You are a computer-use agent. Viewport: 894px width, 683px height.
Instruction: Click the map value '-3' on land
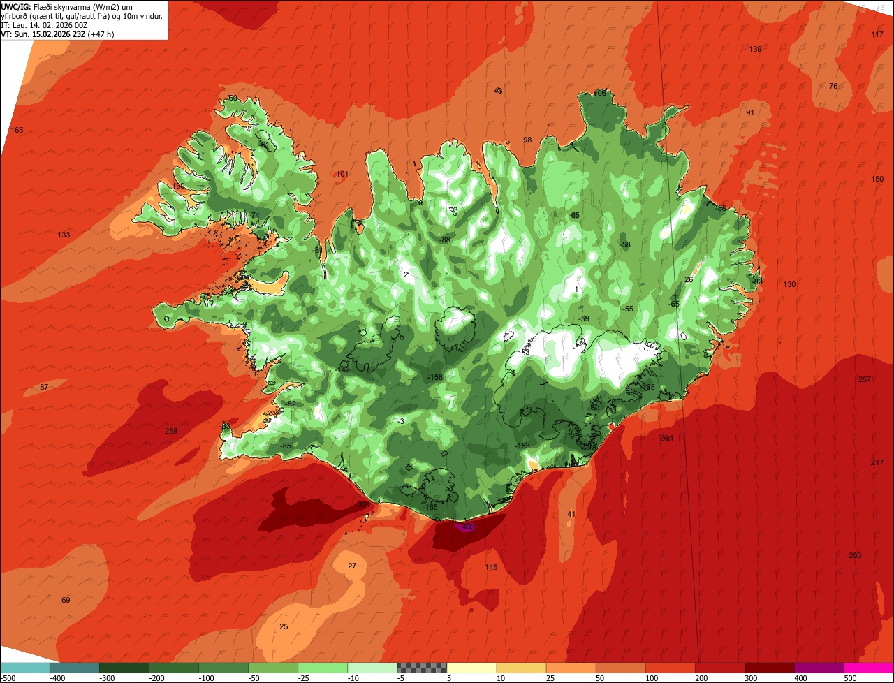(400, 421)
